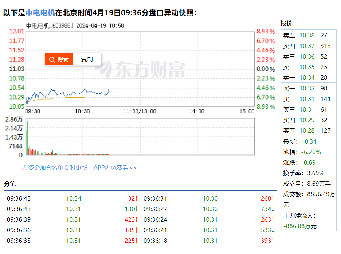The height and width of the screenshot is (254, 341).
Task: Select the 09:36:18 tick timestamp
Action: point(155,241)
